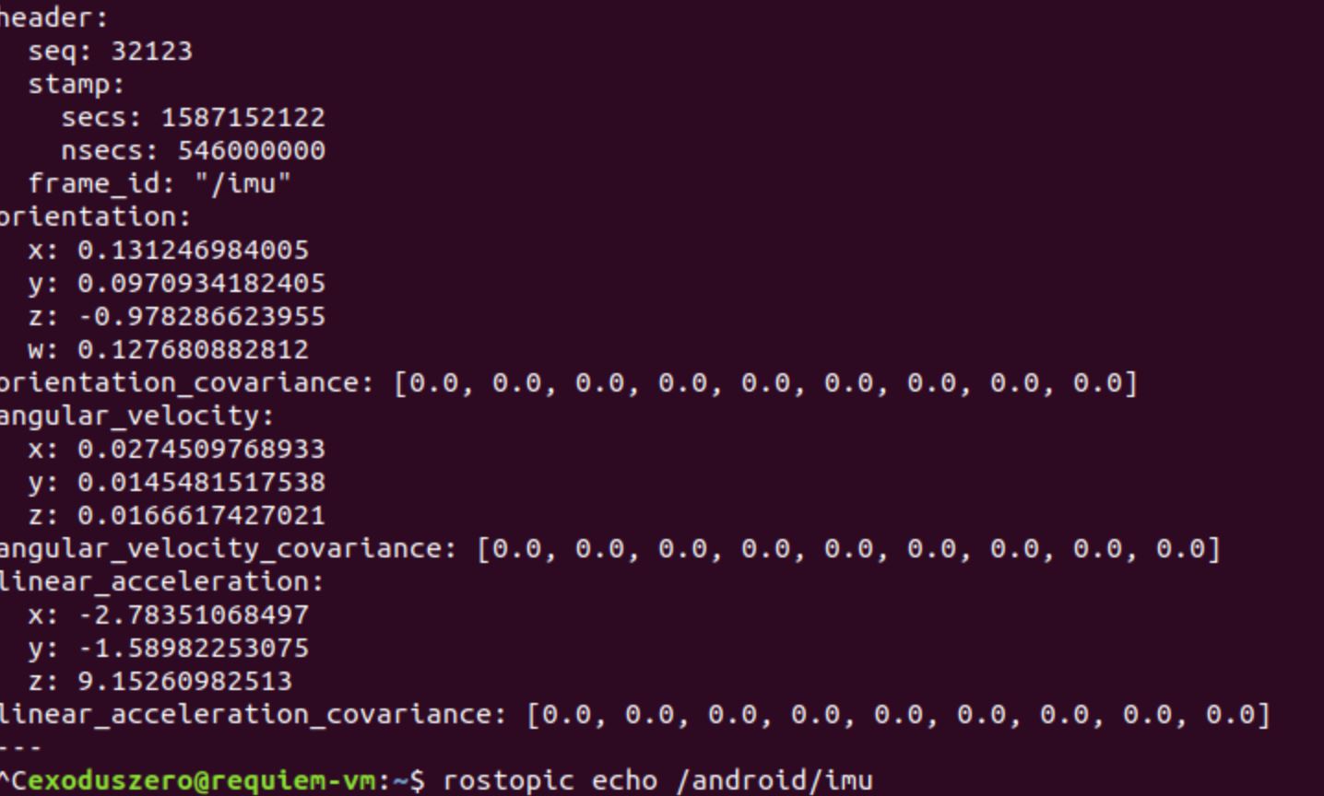Image resolution: width=1324 pixels, height=796 pixels.
Task: Click the seq value 32123
Action: tap(151, 51)
